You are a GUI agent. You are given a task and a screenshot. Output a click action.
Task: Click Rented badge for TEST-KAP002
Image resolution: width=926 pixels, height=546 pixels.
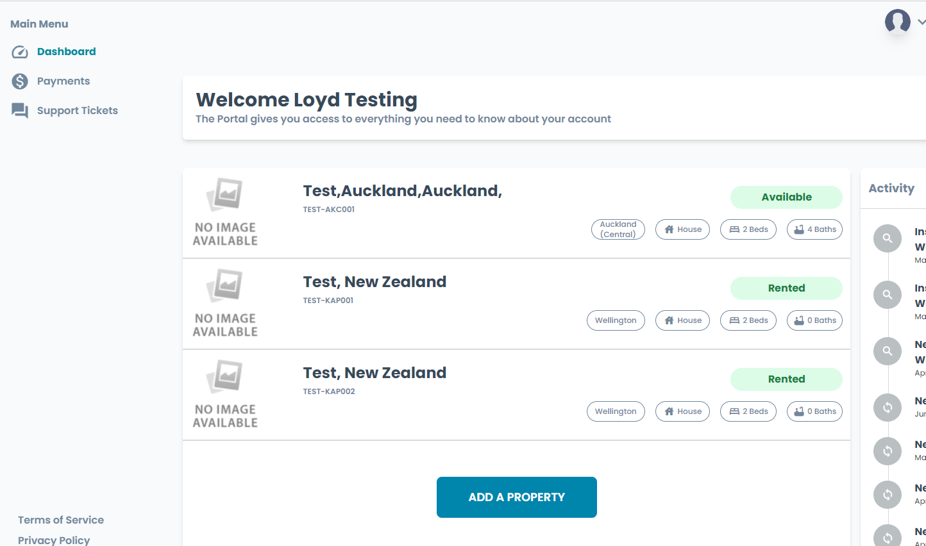click(x=786, y=379)
